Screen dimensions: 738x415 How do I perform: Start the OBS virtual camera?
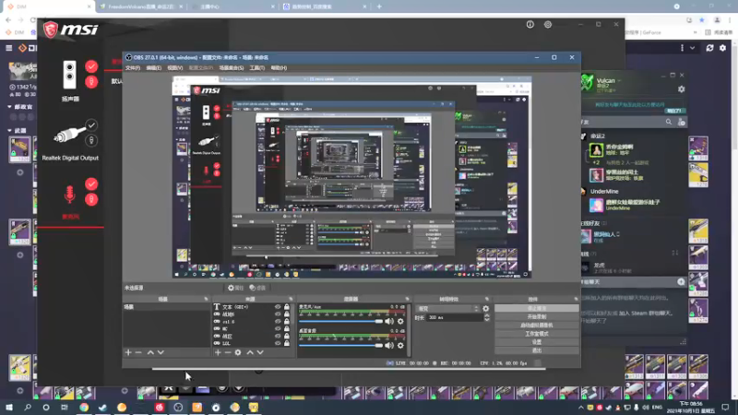click(537, 326)
